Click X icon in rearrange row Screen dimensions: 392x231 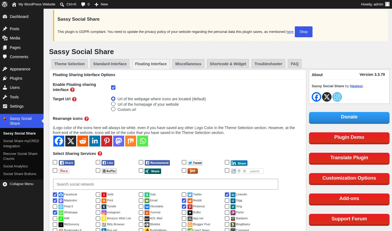[71, 141]
